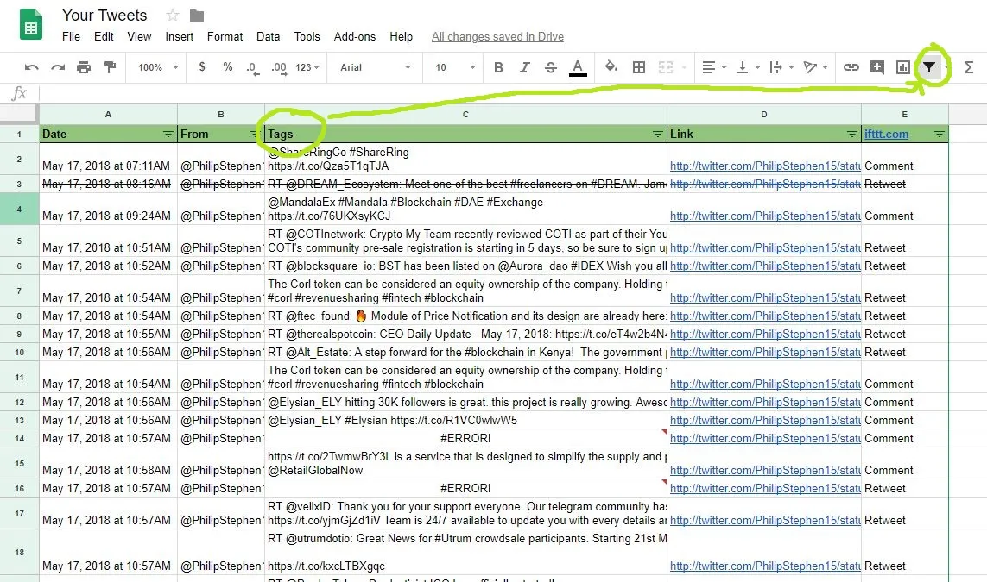This screenshot has height=582, width=987.
Task: Open the Tools menu
Action: [x=307, y=36]
